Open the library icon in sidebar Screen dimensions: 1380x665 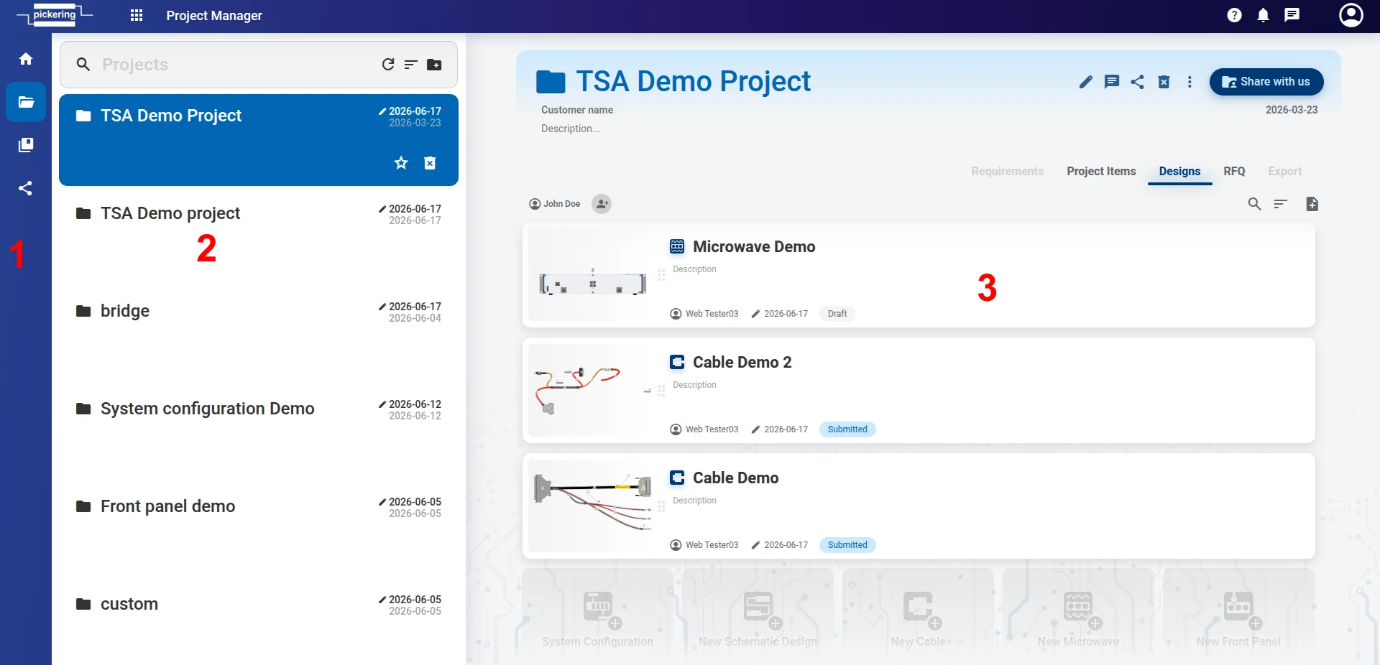[x=26, y=145]
